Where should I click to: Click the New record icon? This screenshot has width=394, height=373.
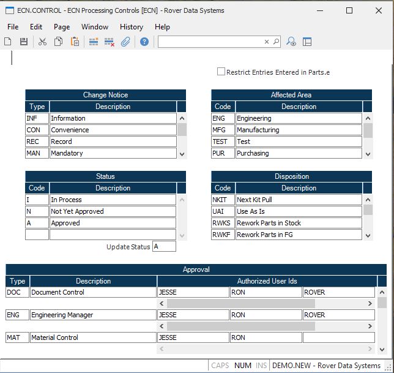pos(8,42)
